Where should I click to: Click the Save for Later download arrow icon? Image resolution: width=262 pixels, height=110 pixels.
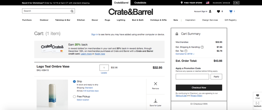pos(155,101)
